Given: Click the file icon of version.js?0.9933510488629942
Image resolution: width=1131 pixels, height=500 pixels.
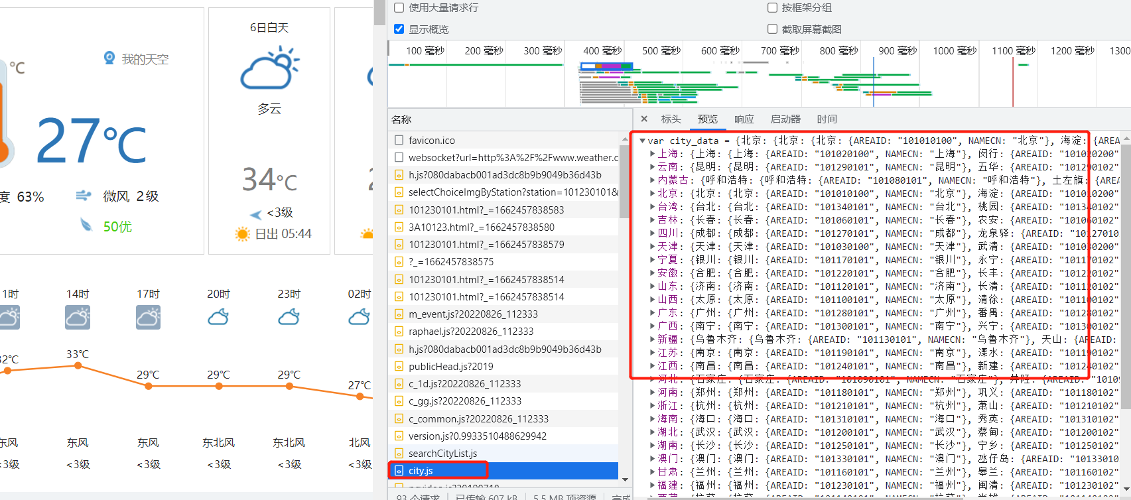Looking at the screenshot, I should pos(399,436).
